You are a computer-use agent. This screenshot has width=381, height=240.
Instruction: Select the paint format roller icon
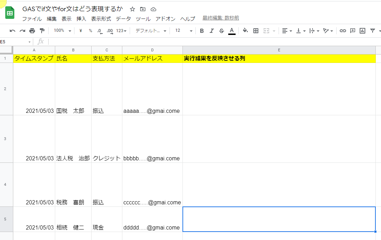[42, 31]
